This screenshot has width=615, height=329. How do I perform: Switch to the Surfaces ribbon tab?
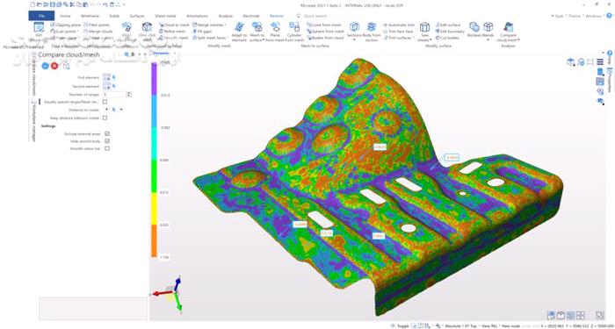click(137, 16)
